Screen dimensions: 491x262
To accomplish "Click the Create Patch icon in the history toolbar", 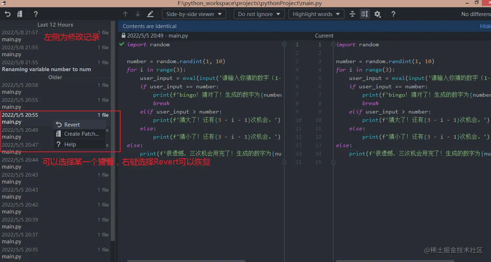I will pos(20,14).
